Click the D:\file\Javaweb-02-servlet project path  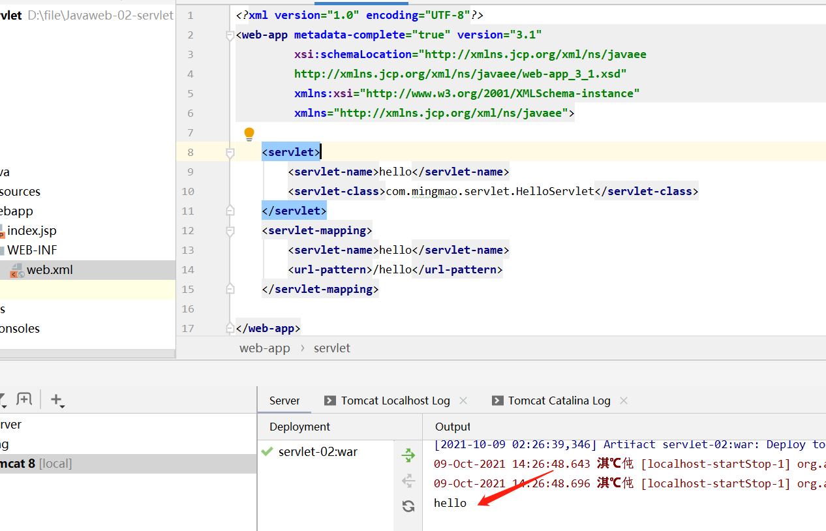point(101,15)
